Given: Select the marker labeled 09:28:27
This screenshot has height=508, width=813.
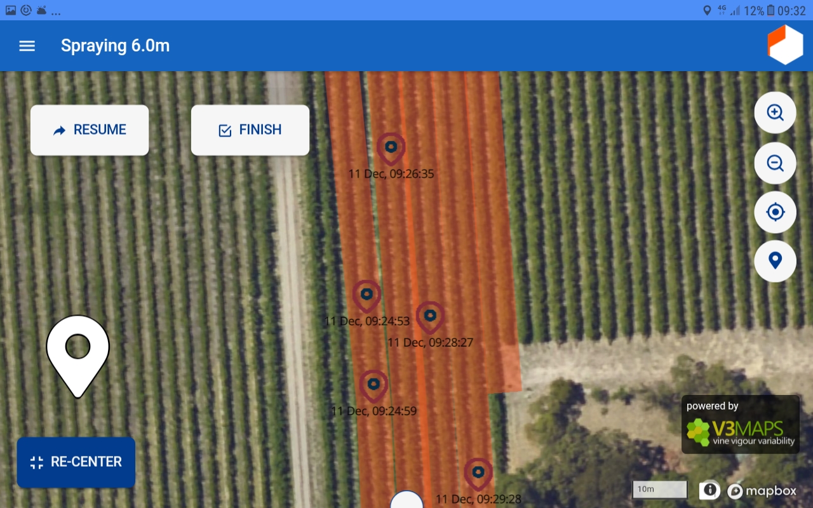Looking at the screenshot, I should tap(430, 317).
